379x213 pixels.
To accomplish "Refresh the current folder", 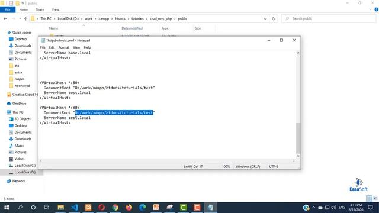I will pyautogui.click(x=274, y=18).
